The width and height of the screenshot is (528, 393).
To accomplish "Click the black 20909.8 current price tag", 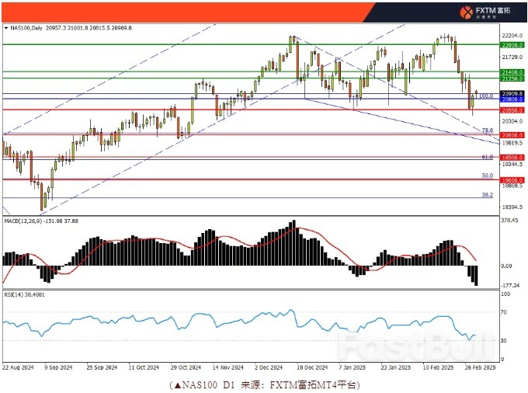I will click(512, 94).
